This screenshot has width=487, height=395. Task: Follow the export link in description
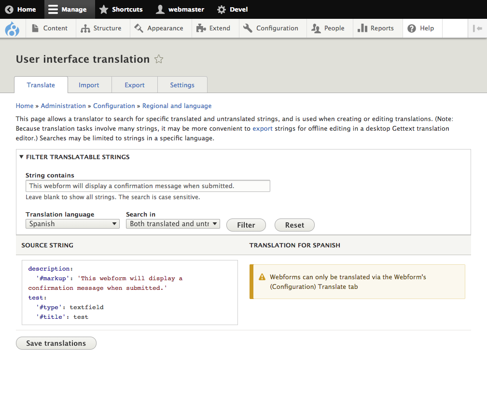[263, 129]
